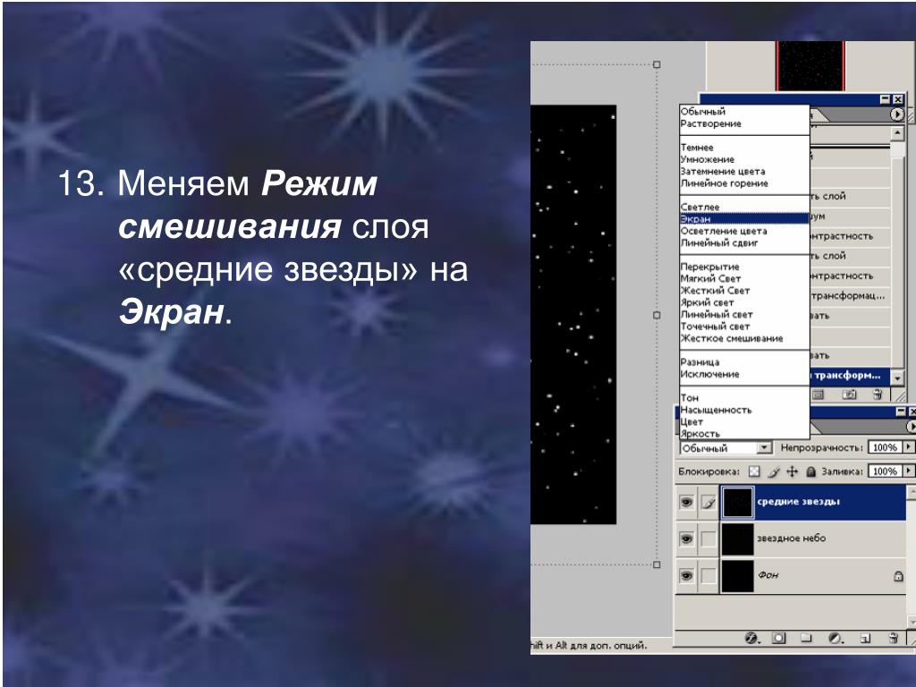Viewport: 916px width, 687px height.
Task: Add a layer style (fx) button
Action: coord(752,639)
